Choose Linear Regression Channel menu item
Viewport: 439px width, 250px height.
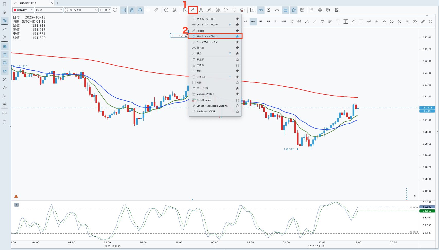pyautogui.click(x=212, y=106)
